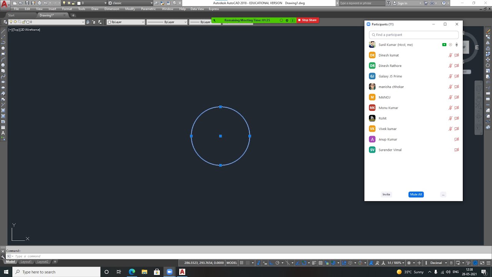
Task: Select the Spline draw tool
Action: coord(3,76)
